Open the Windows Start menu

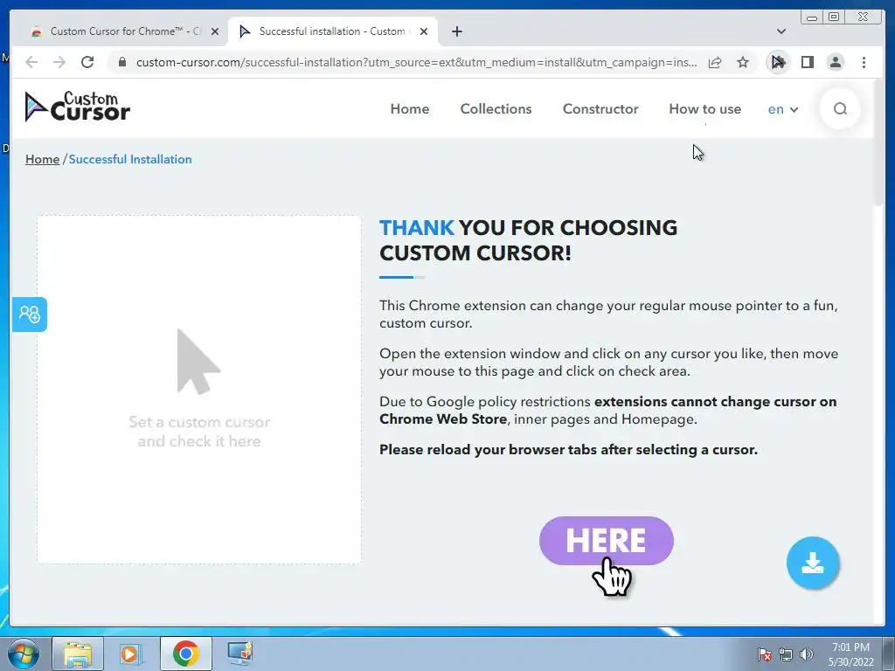pos(24,654)
